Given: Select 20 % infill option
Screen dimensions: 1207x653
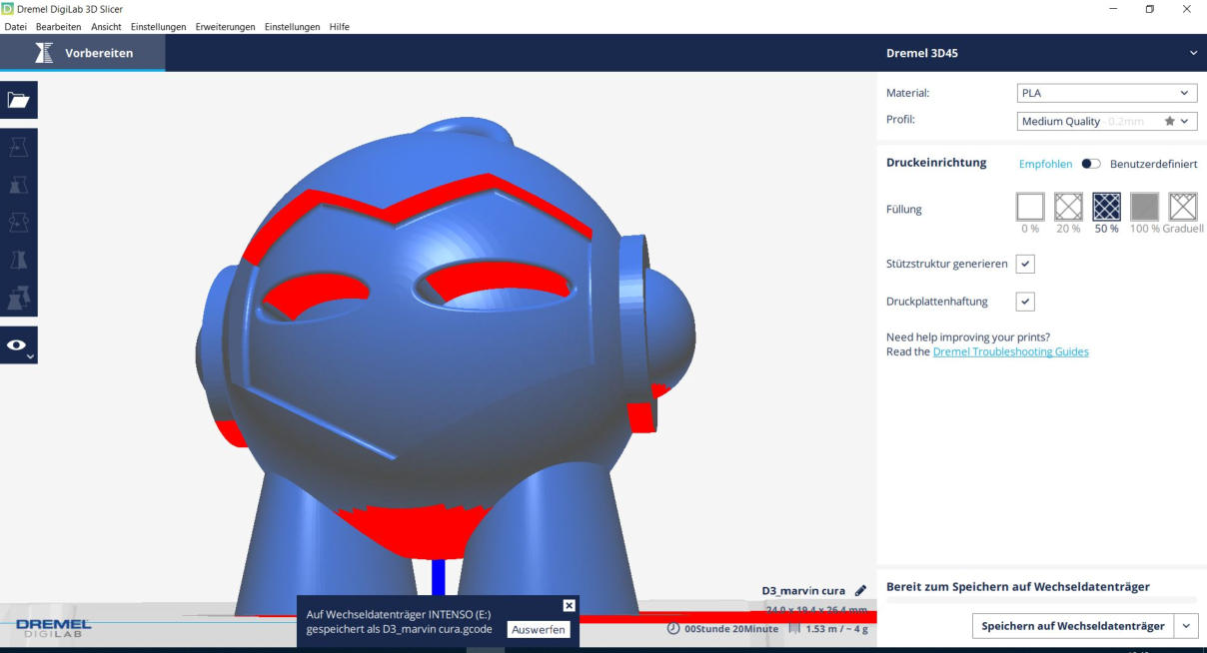Looking at the screenshot, I should (1068, 207).
